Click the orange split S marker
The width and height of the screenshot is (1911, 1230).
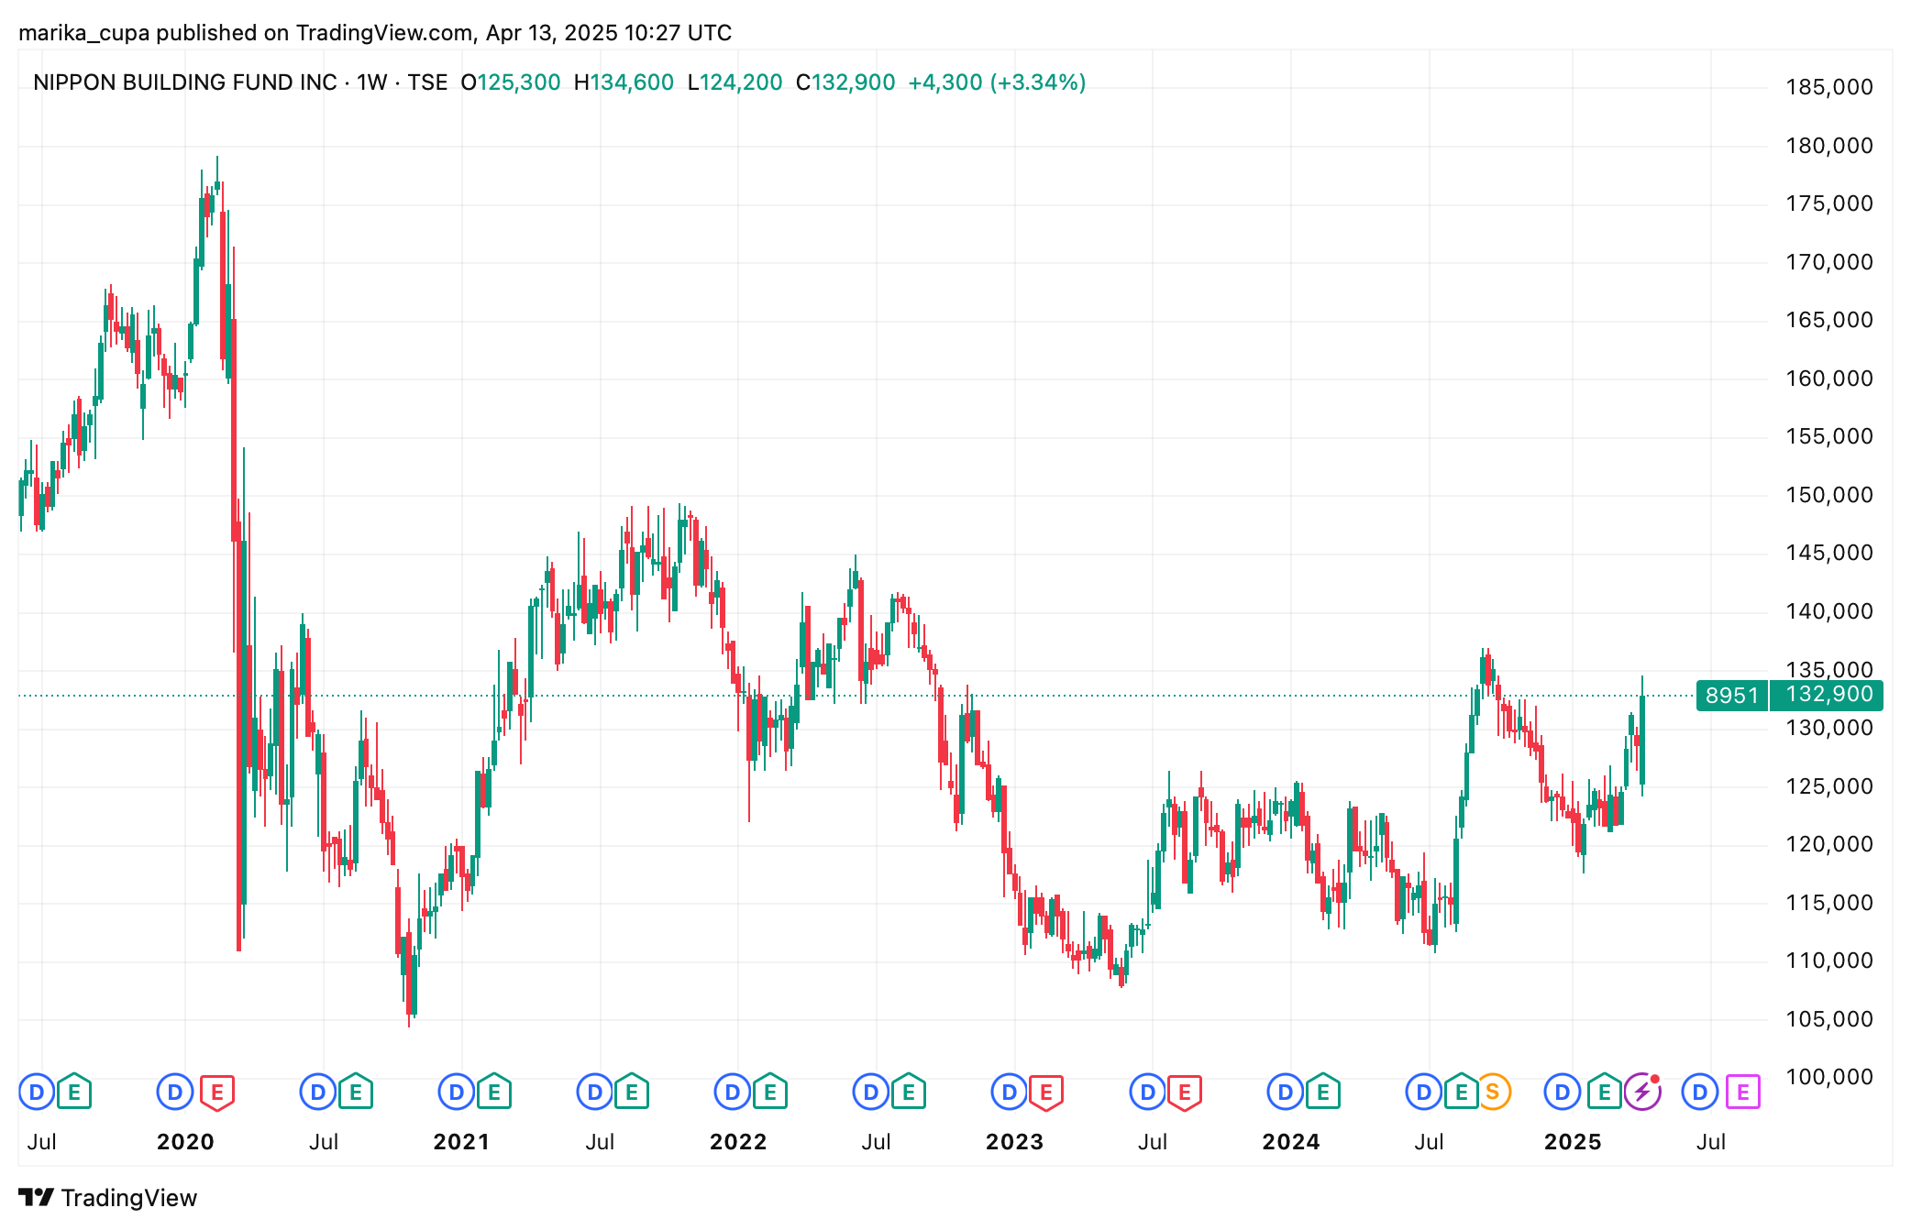pyautogui.click(x=1493, y=1092)
